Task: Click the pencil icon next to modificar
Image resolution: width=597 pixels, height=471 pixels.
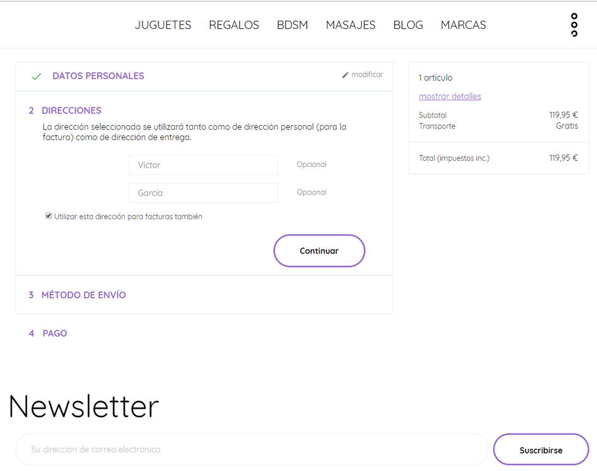Action: 344,74
